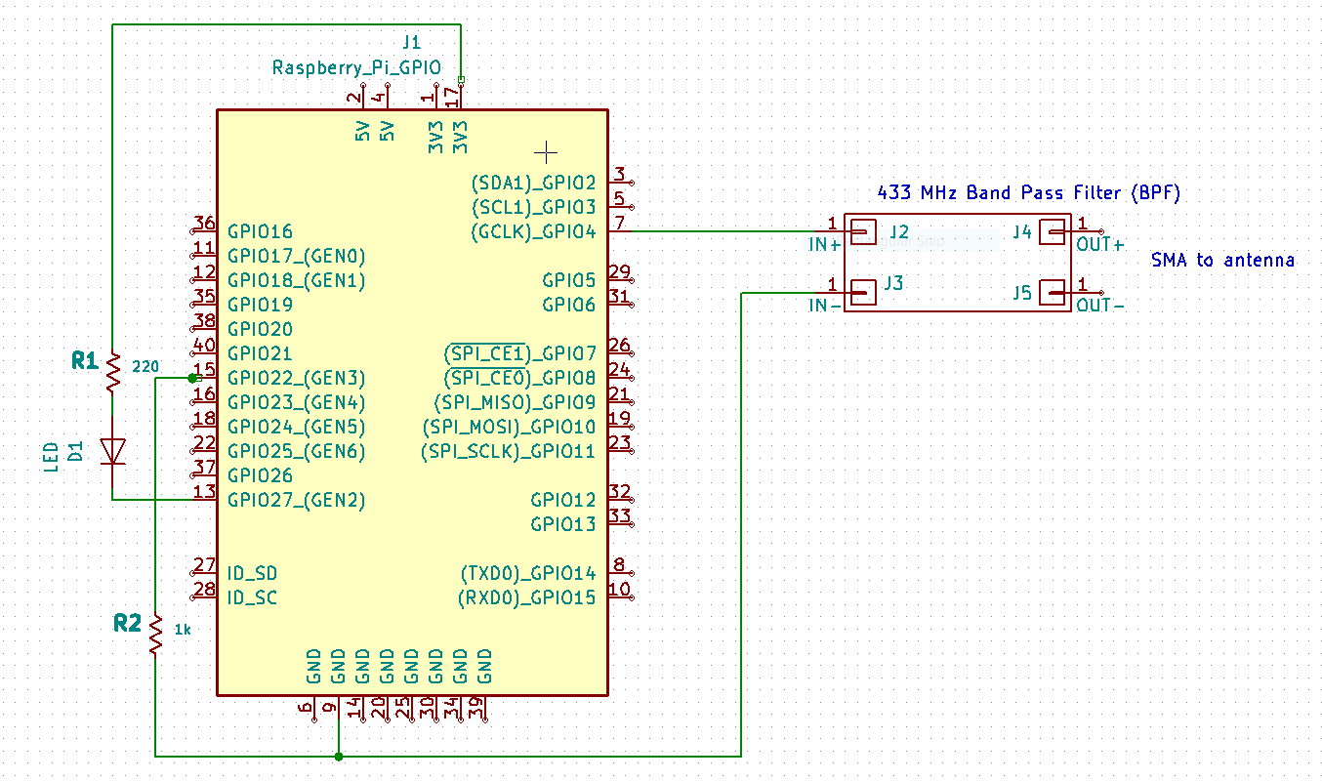Click the junction dot below GND pin 9

(338, 756)
